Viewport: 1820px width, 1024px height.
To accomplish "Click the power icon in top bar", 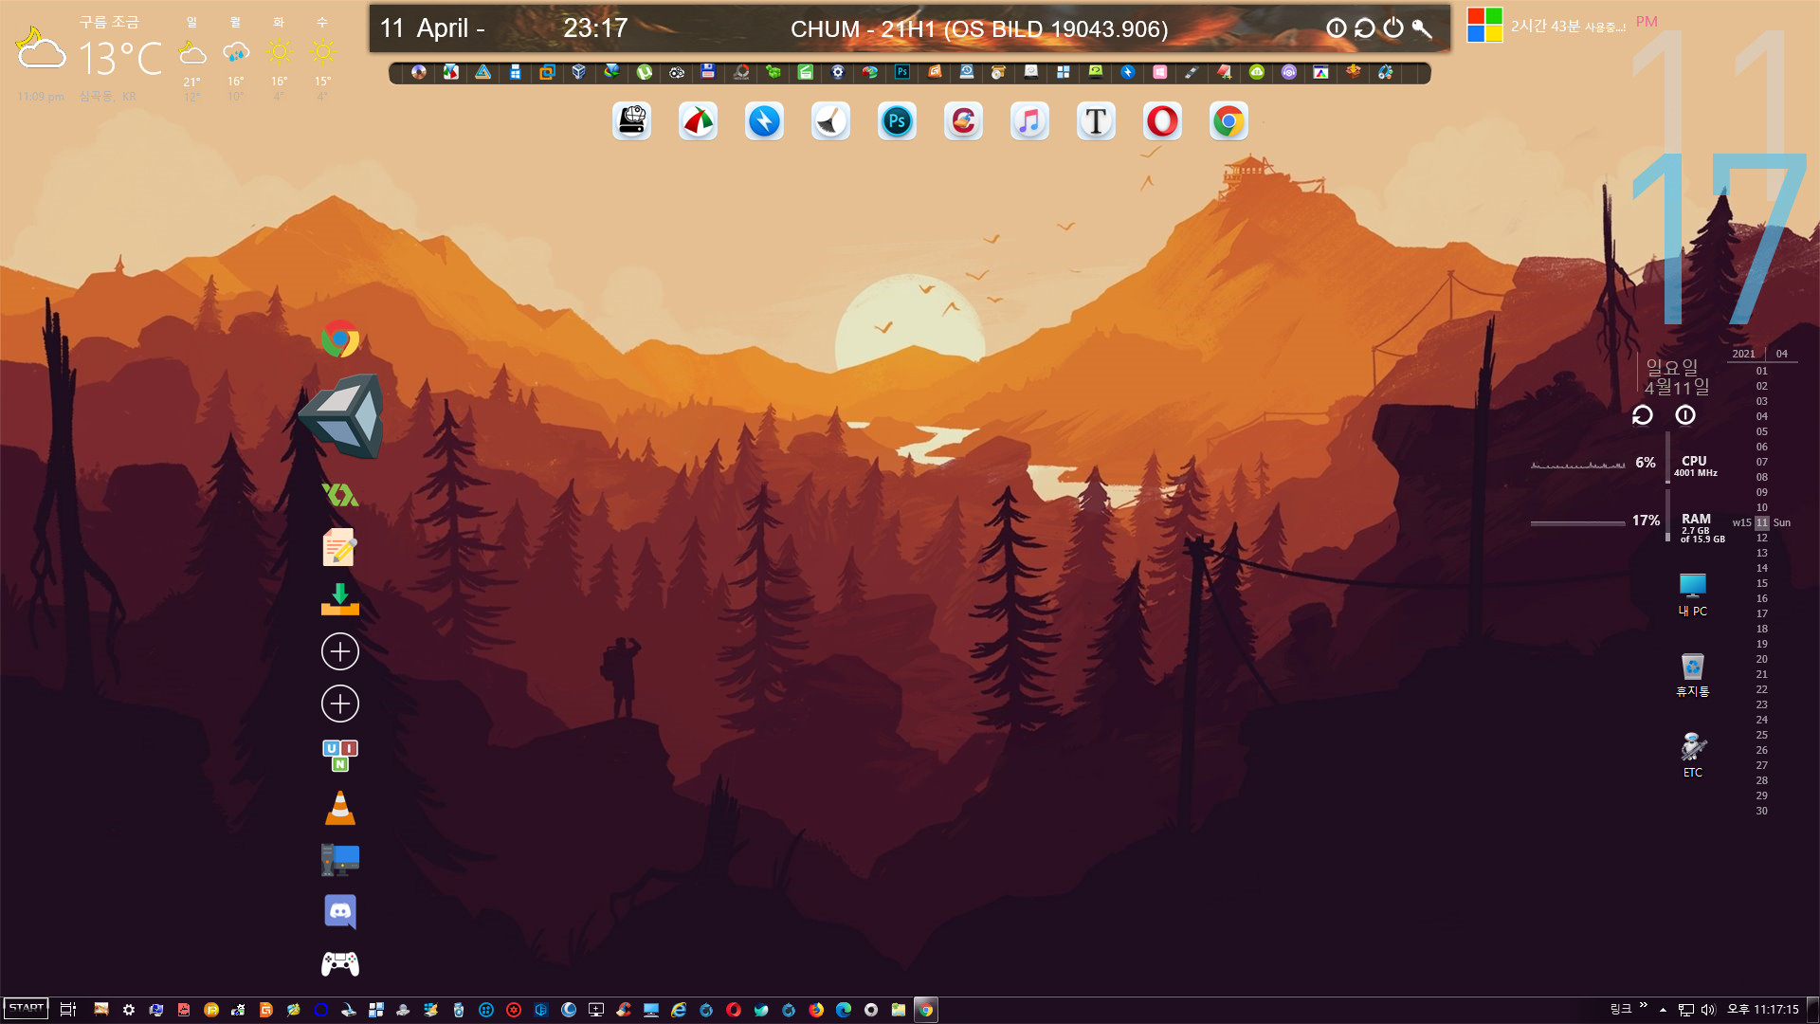I will (x=1392, y=28).
